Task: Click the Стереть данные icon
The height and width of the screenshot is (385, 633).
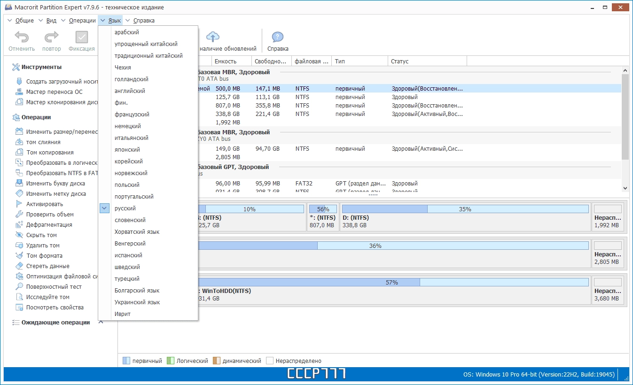Action: click(x=19, y=266)
